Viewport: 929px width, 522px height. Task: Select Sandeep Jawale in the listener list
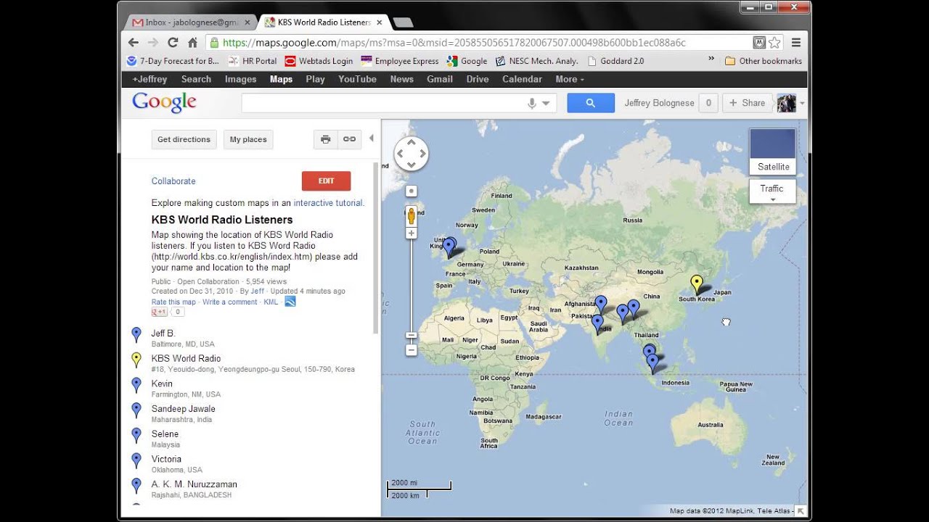(183, 409)
